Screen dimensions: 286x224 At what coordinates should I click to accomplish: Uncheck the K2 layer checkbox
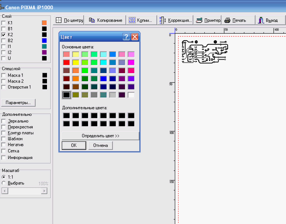[3, 35]
